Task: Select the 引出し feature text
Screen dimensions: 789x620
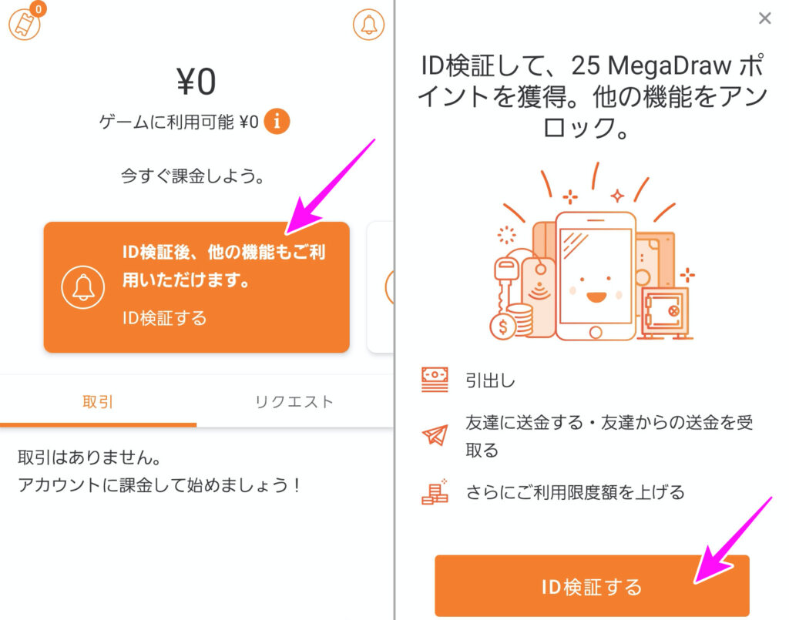Action: tap(490, 380)
